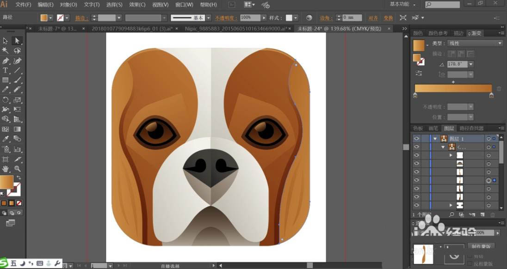Swap fill and stroke colors

pyautogui.click(x=19, y=177)
